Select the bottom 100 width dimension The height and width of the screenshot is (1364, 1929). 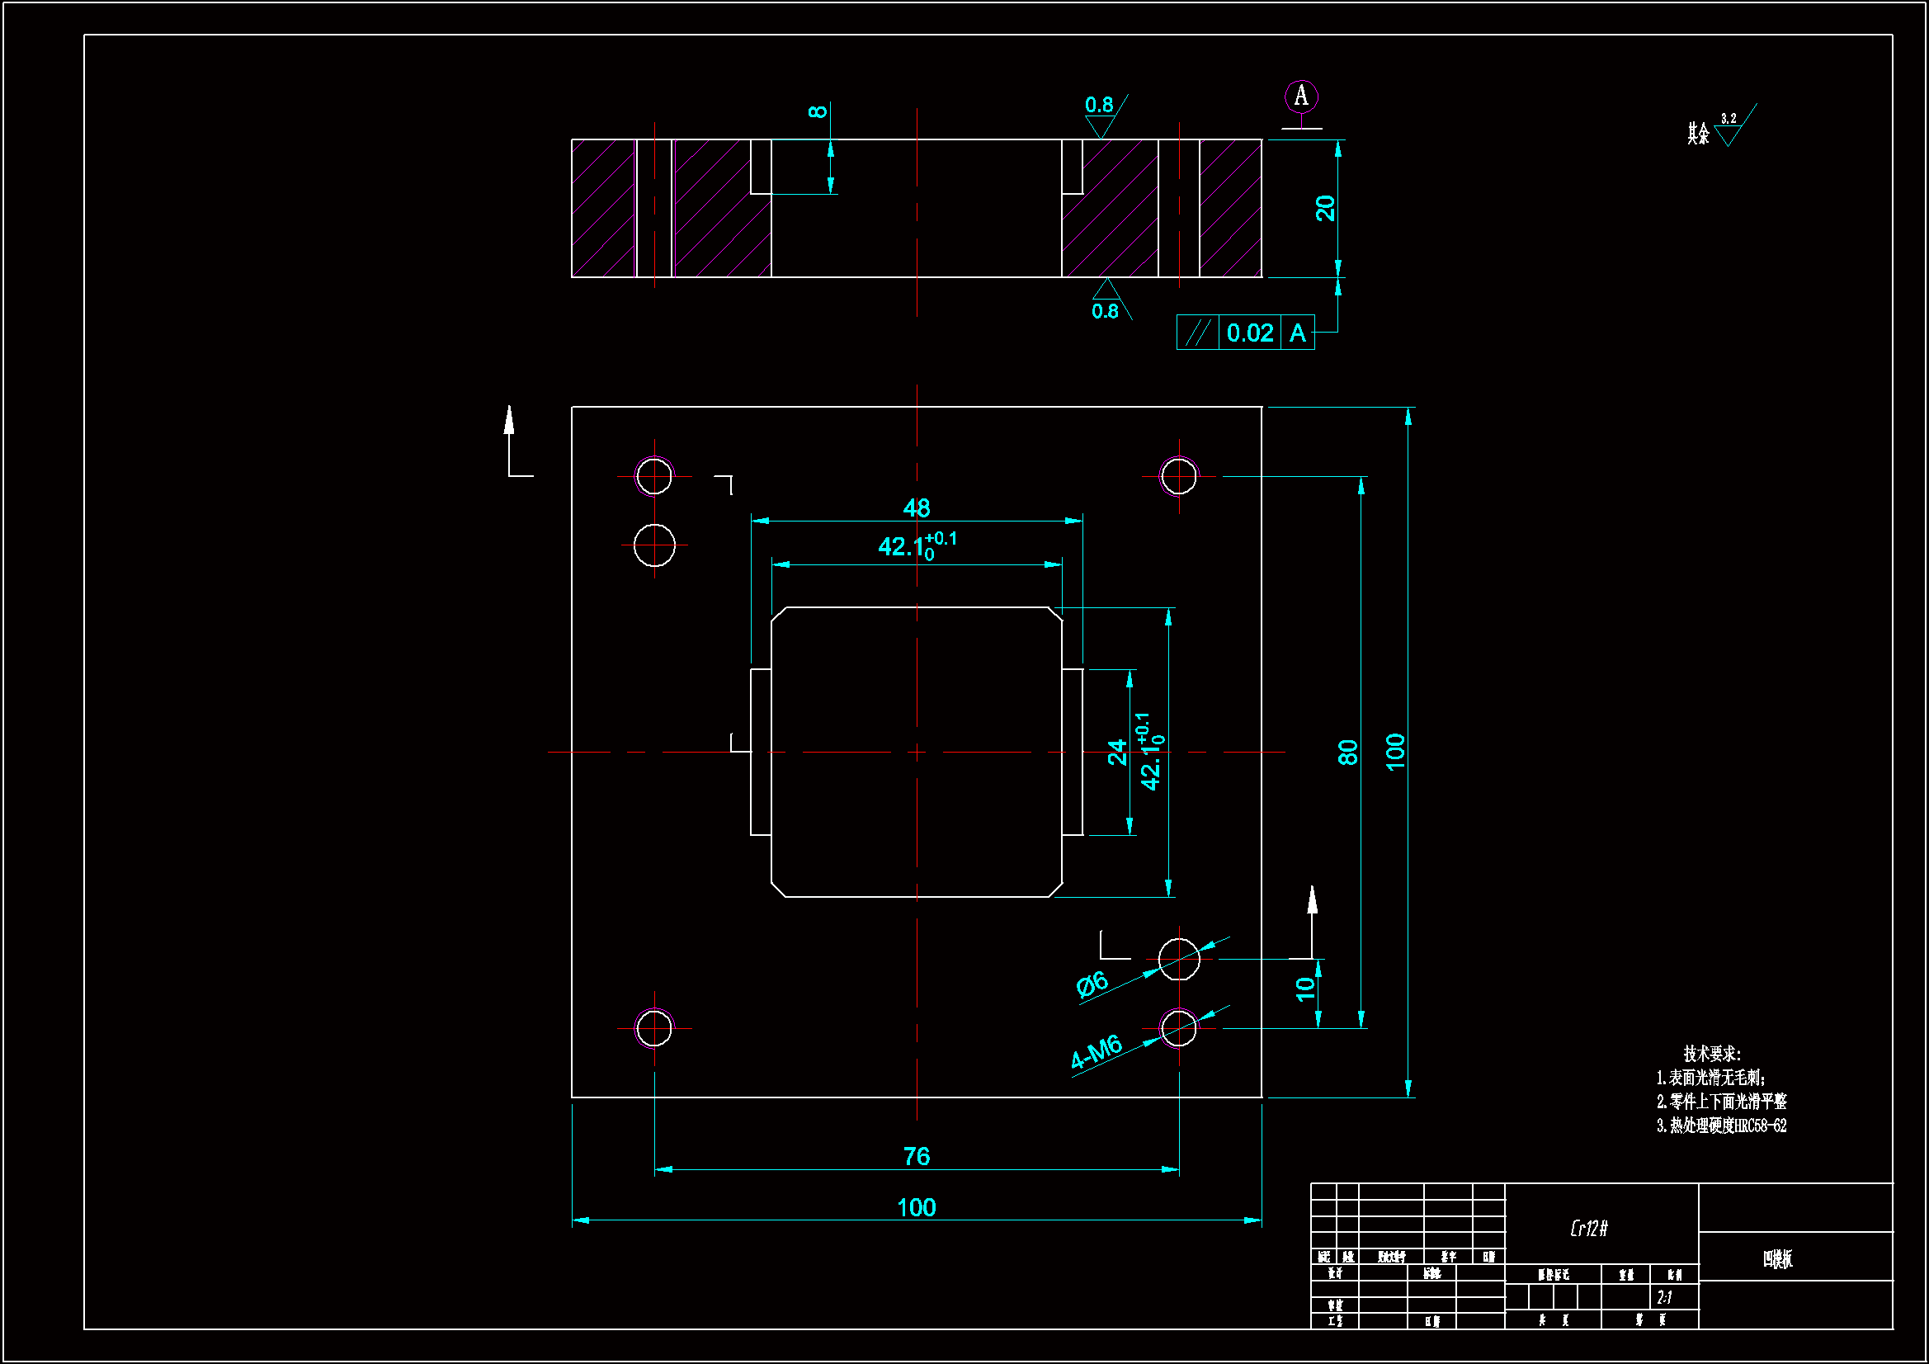coord(916,1208)
